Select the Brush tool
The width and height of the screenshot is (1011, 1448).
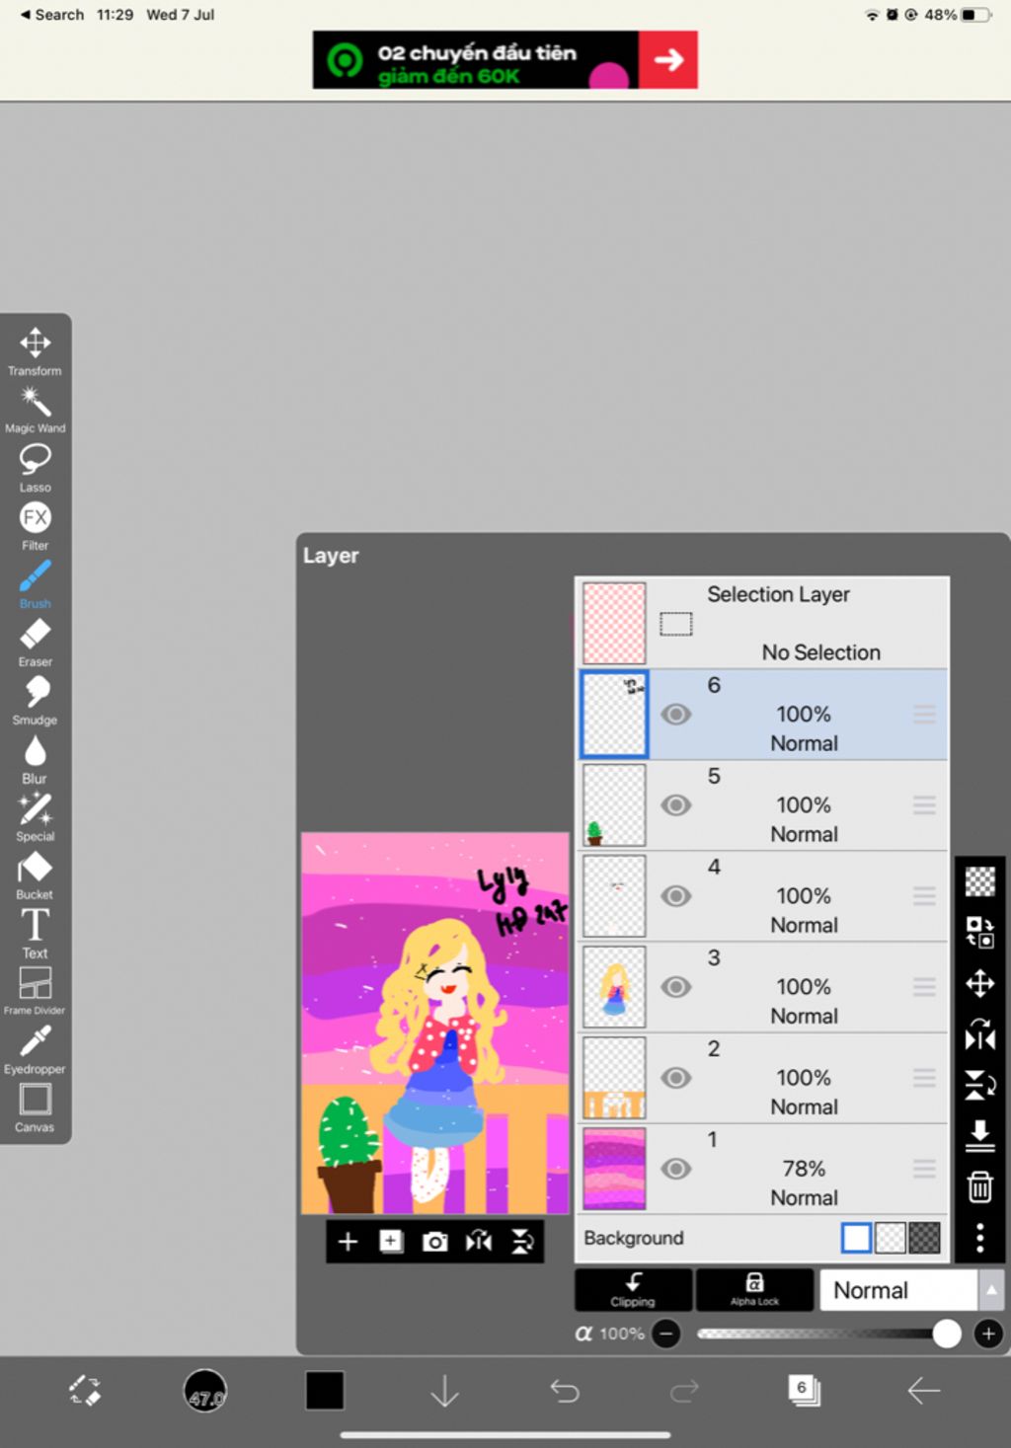[x=36, y=584]
